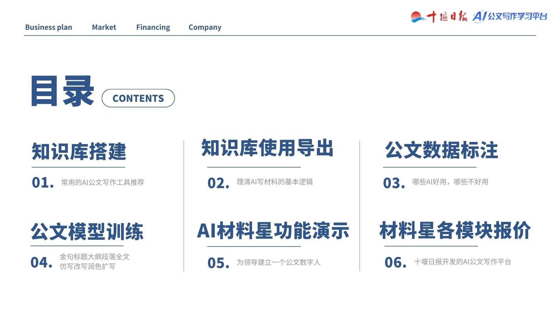
Task: Click the AI 公文写作学习平台 logo
Action: [510, 16]
